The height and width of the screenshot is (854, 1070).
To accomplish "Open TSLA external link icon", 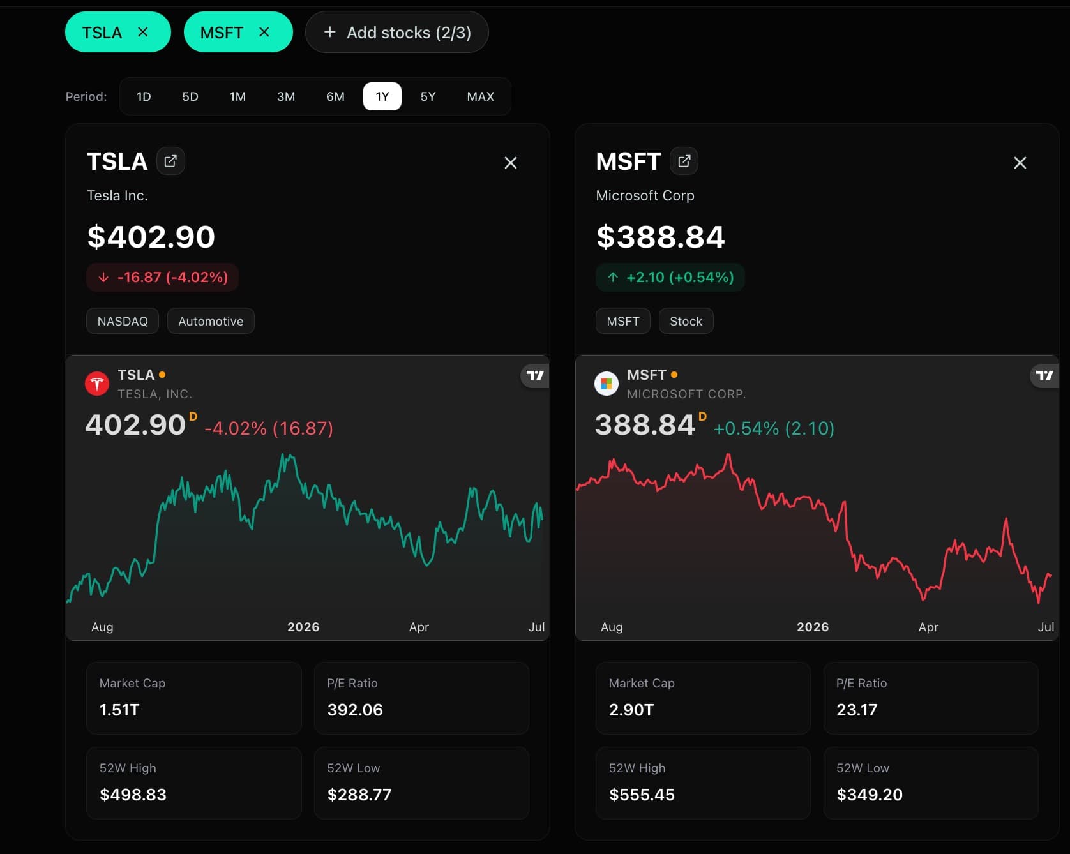I will pyautogui.click(x=170, y=161).
